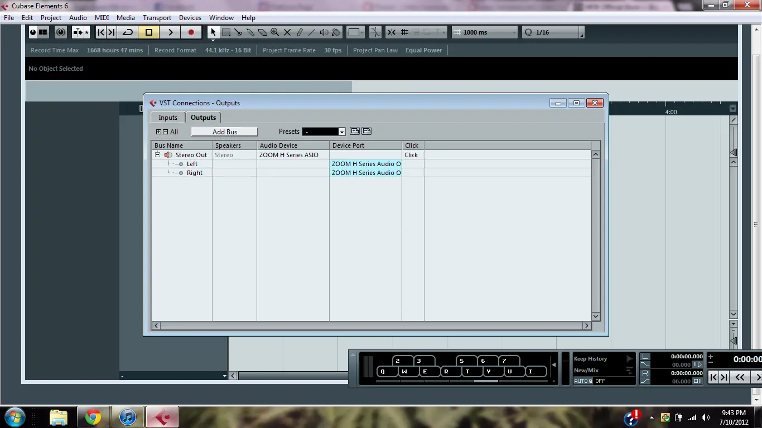Viewport: 762px width, 428px height.
Task: Open device port for Left channel
Action: pos(365,164)
